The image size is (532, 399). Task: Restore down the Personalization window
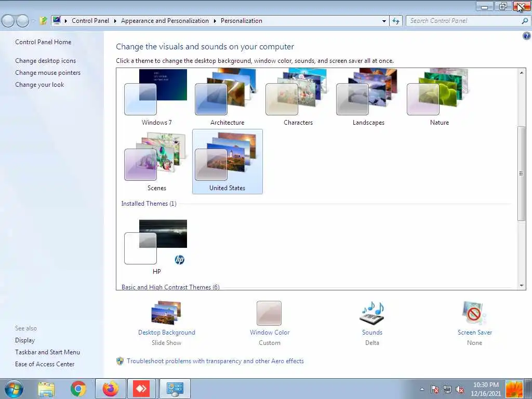(503, 6)
